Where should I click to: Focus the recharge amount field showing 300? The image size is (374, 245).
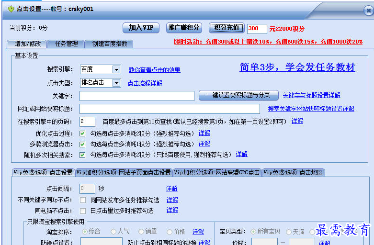pos(257,29)
